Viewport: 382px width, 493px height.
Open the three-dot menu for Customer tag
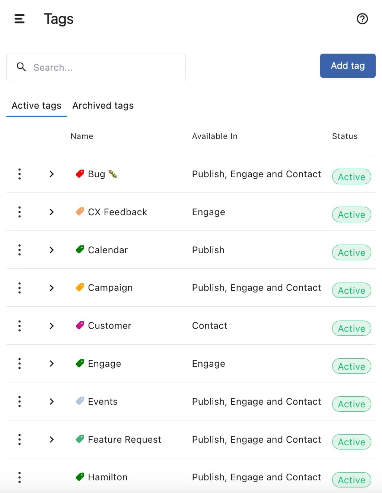tap(19, 326)
